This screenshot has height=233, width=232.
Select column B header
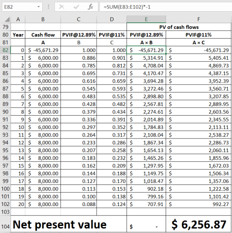point(43,19)
